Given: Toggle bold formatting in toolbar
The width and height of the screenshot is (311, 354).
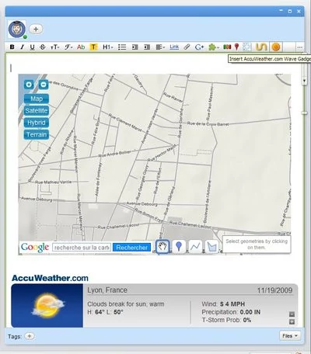Looking at the screenshot, I should point(12,47).
